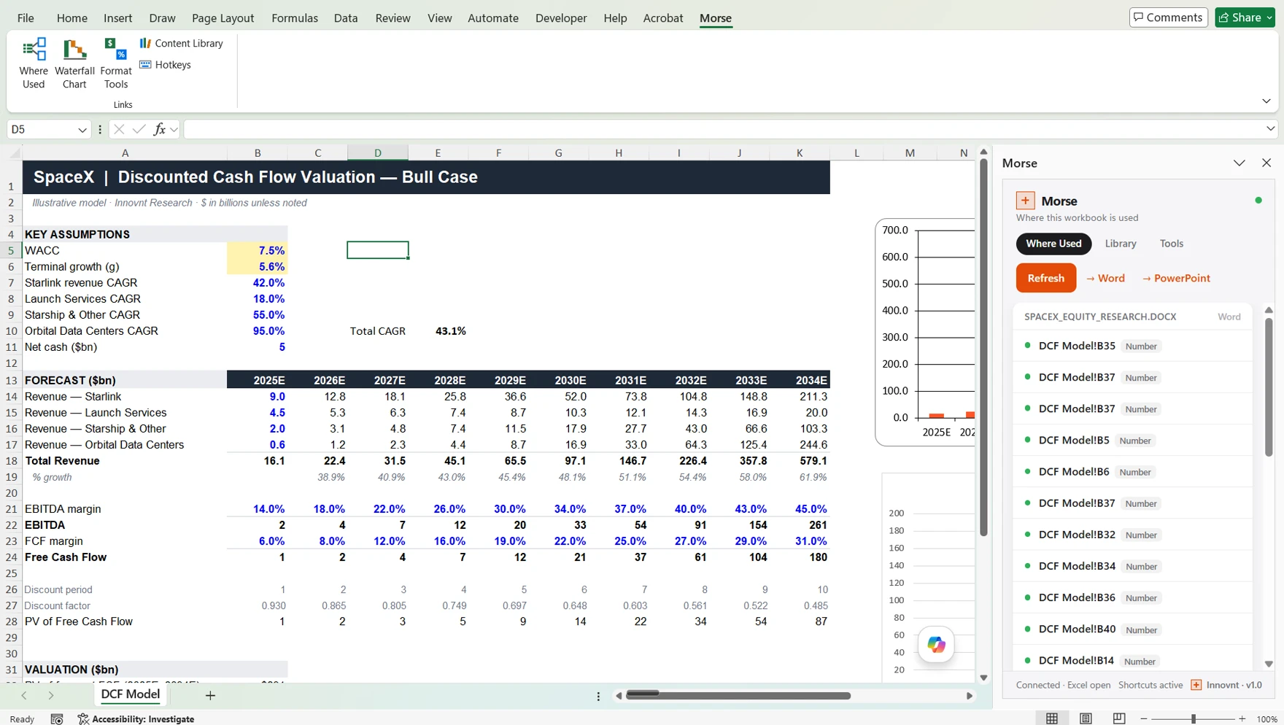Select the Where Used pill in Morse pane
This screenshot has width=1284, height=725.
(1053, 244)
